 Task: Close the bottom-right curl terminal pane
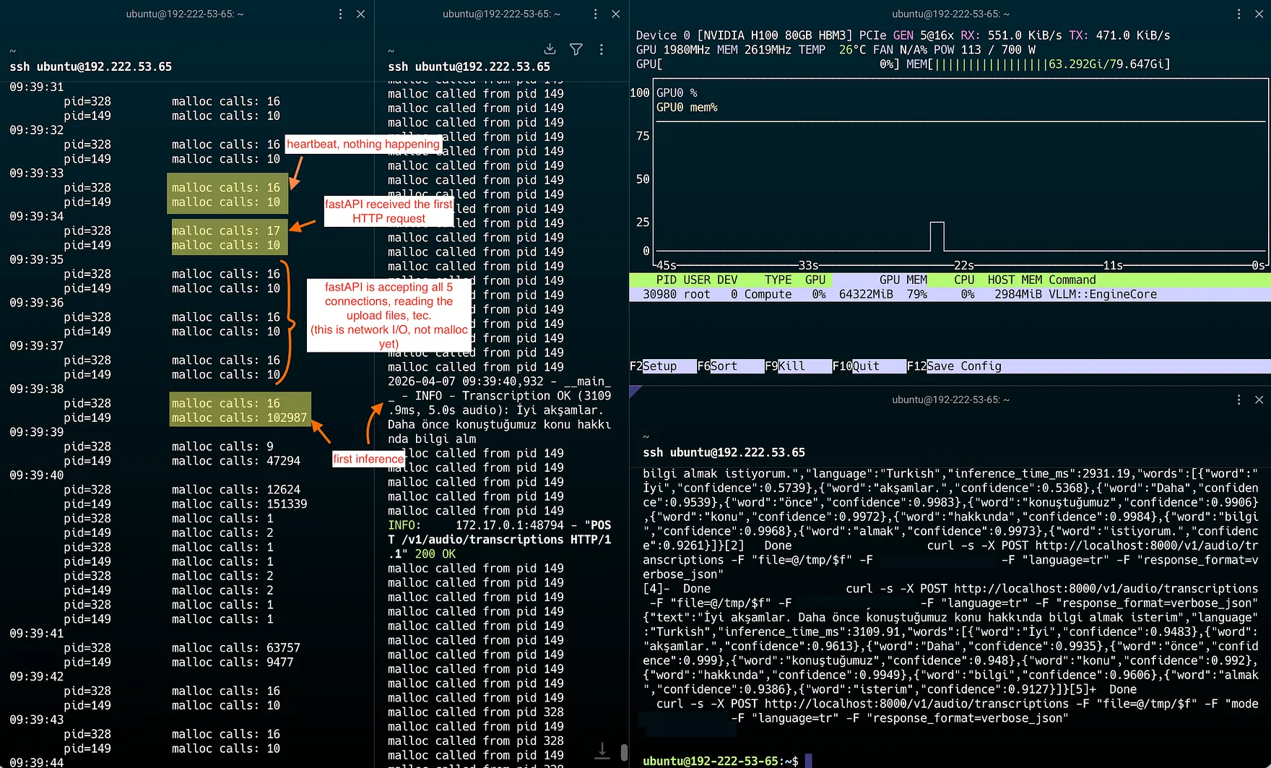pyautogui.click(x=1259, y=400)
